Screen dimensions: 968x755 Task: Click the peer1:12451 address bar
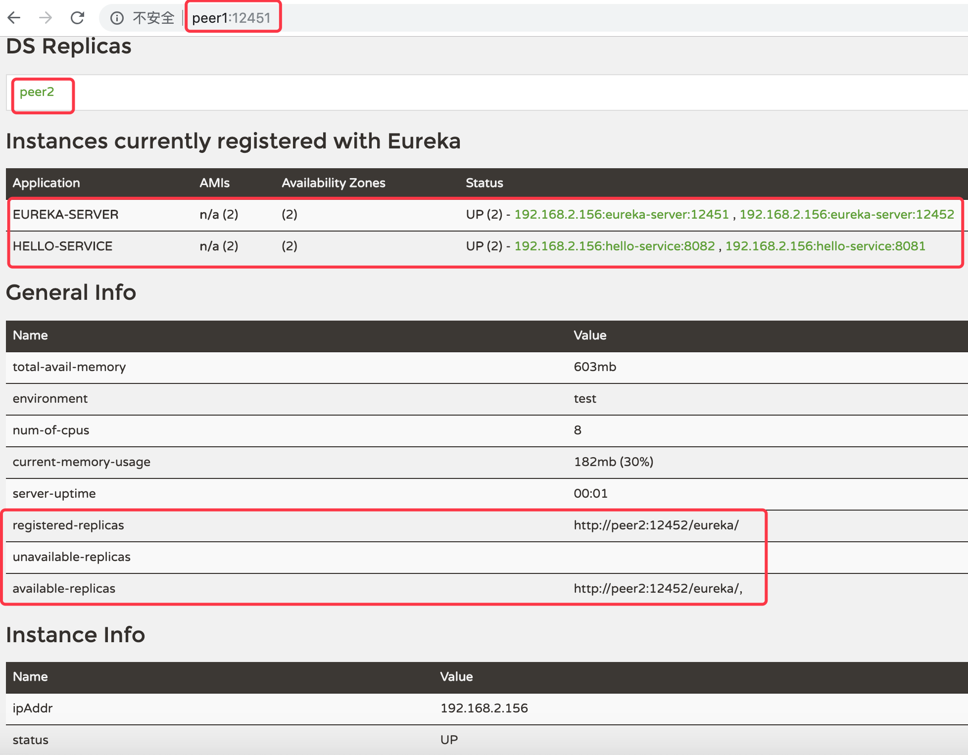(231, 18)
